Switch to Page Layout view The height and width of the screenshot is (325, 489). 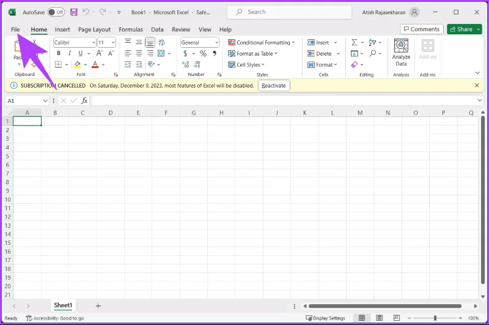click(379, 318)
